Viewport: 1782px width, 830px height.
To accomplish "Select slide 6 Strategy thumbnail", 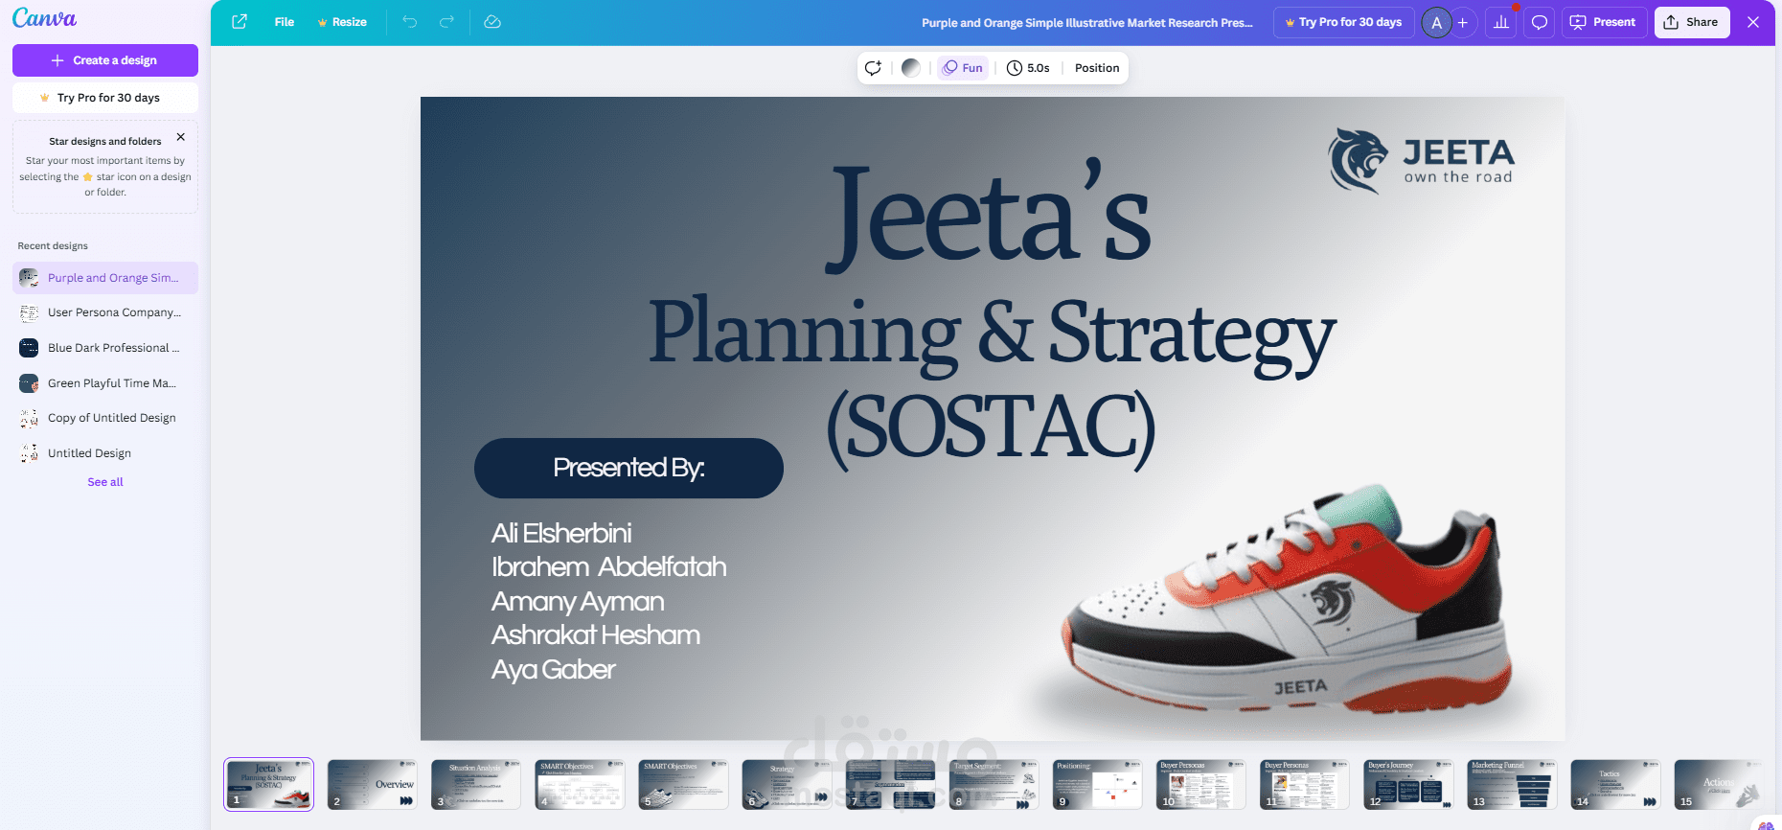I will pyautogui.click(x=787, y=784).
